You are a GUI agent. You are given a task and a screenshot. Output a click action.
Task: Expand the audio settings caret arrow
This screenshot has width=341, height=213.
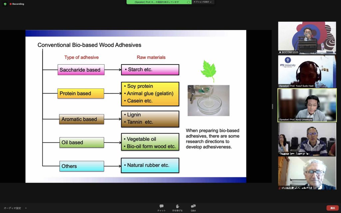pos(26,208)
